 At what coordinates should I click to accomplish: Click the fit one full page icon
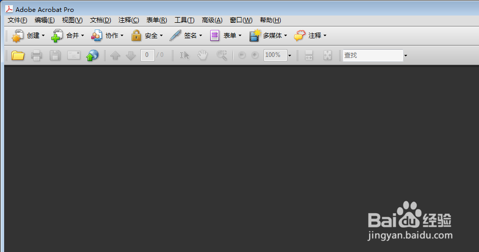[x=327, y=55]
